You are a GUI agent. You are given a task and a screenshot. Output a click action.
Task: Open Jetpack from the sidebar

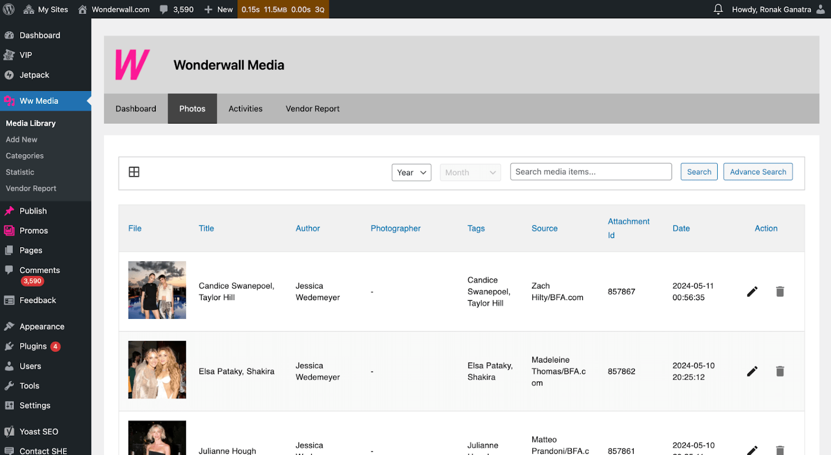click(34, 75)
